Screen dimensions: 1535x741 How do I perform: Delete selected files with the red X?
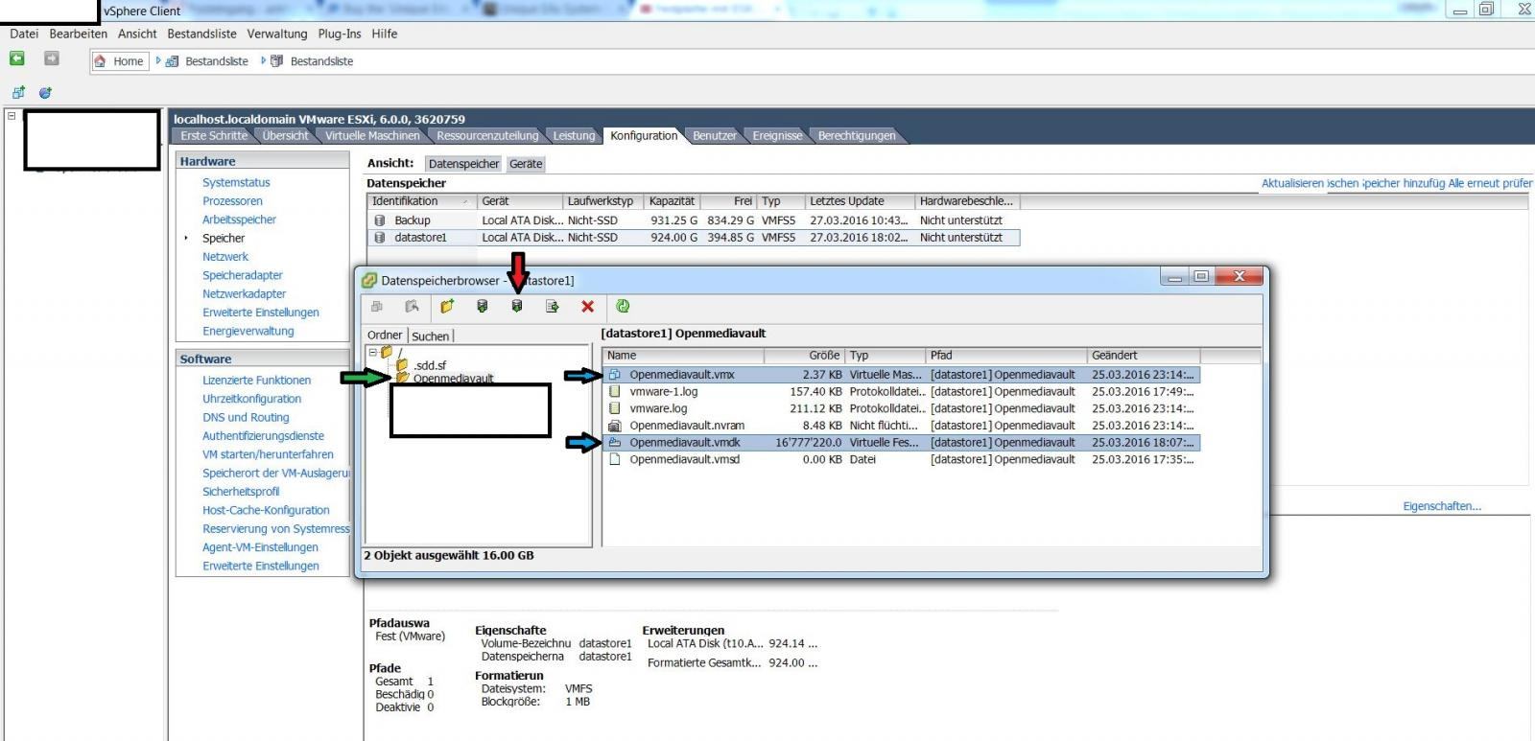click(x=588, y=307)
